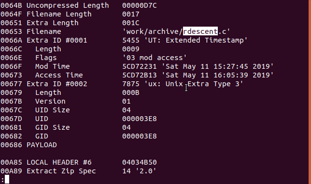Click the 'Extra ID #0002' label
The height and width of the screenshot is (184, 311).
pyautogui.click(x=57, y=84)
